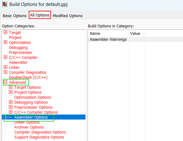Select the Assembler Warnings option row
183x141 pixels.
(135, 40)
